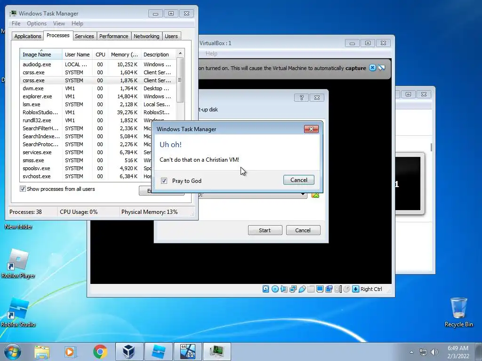The width and height of the screenshot is (482, 361).
Task: Select the audiodg.exe process row
Action: 98,64
